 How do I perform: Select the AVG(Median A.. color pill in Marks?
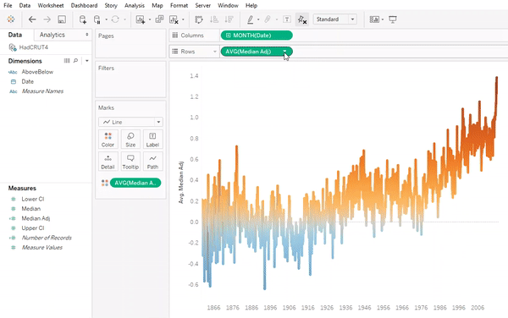tap(135, 183)
